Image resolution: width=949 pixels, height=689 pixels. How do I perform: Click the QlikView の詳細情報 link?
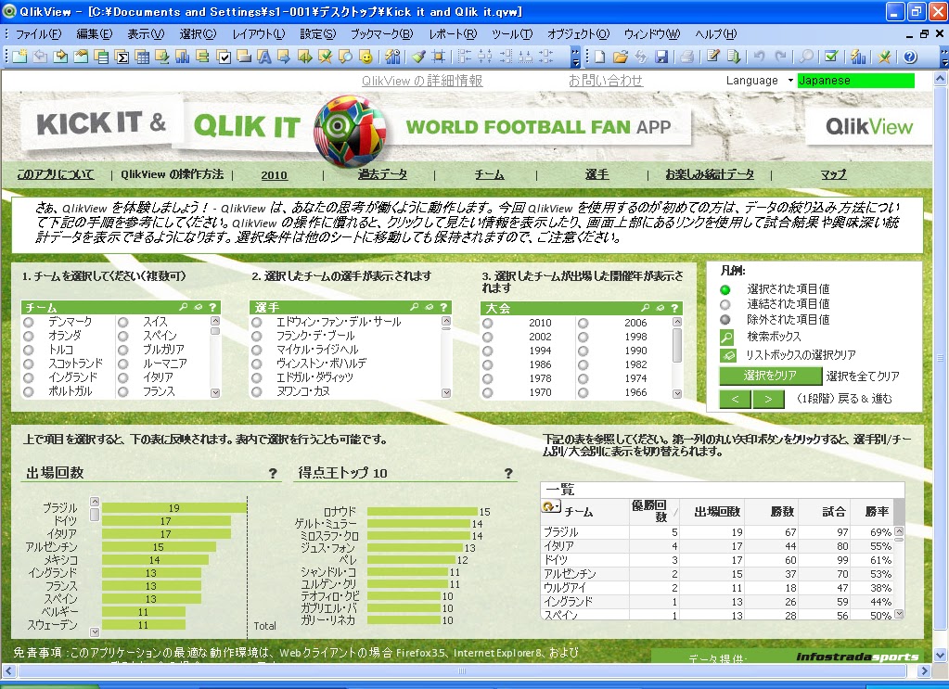tap(422, 81)
